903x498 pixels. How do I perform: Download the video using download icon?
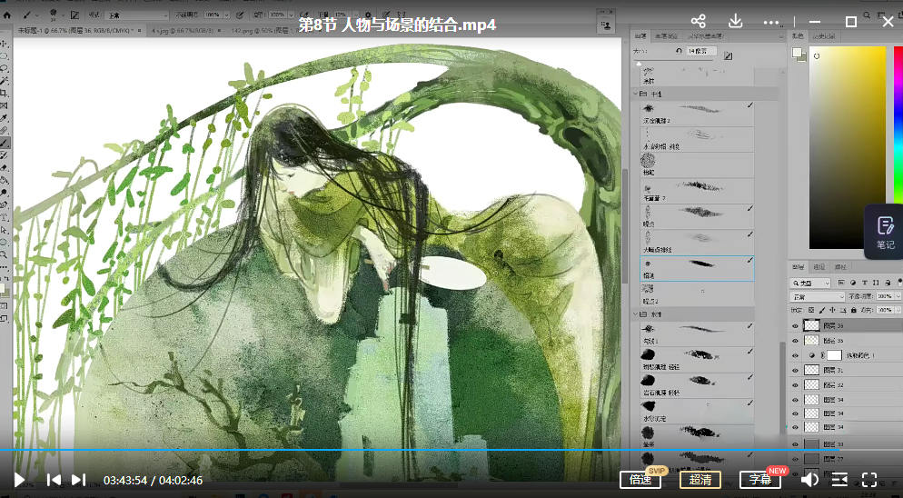pos(736,22)
